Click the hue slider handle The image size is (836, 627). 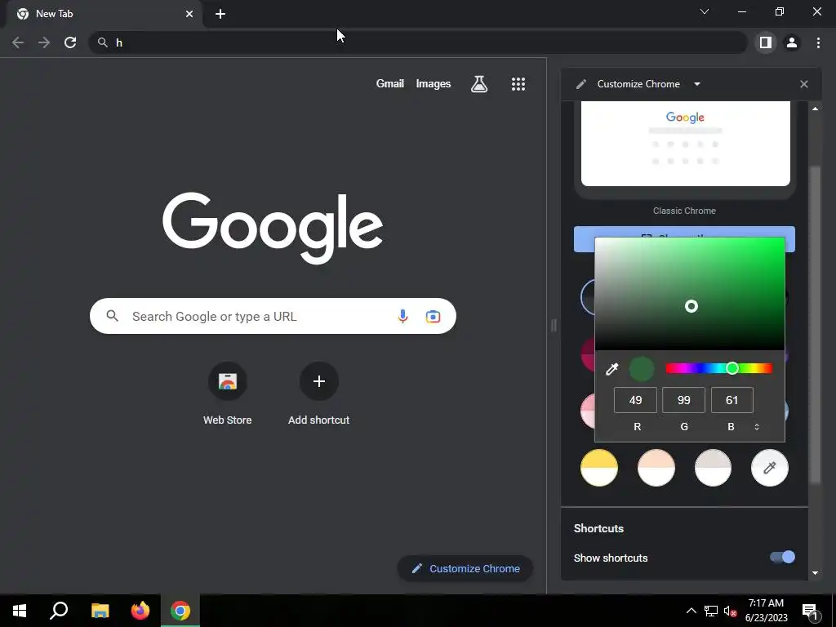click(x=732, y=368)
